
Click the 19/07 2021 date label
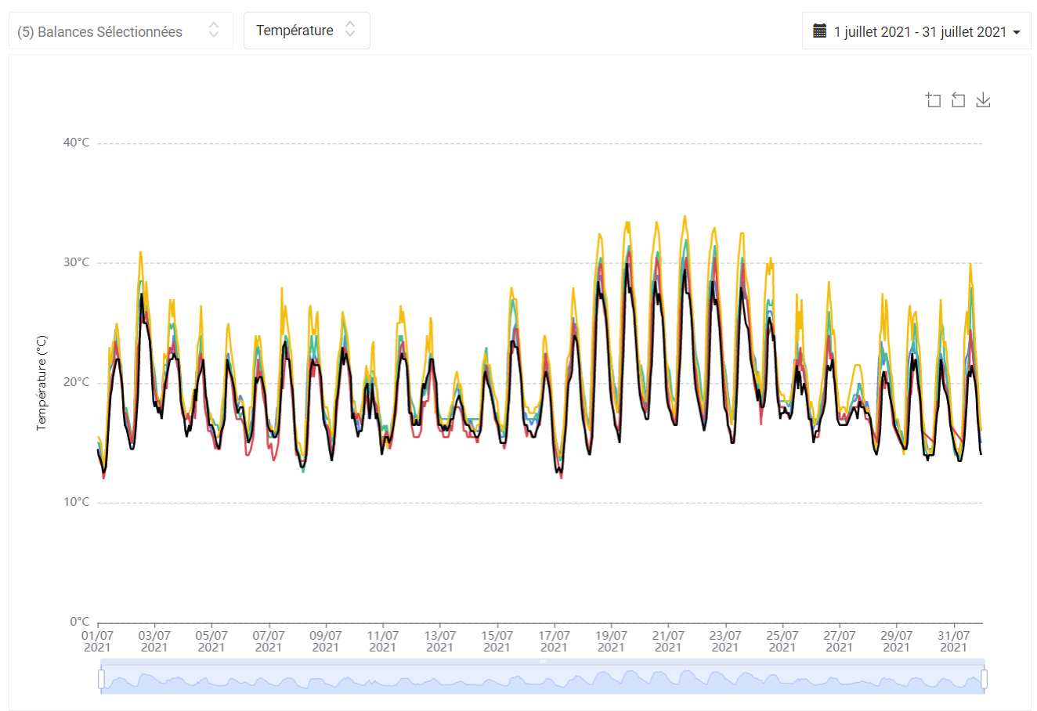(x=611, y=641)
